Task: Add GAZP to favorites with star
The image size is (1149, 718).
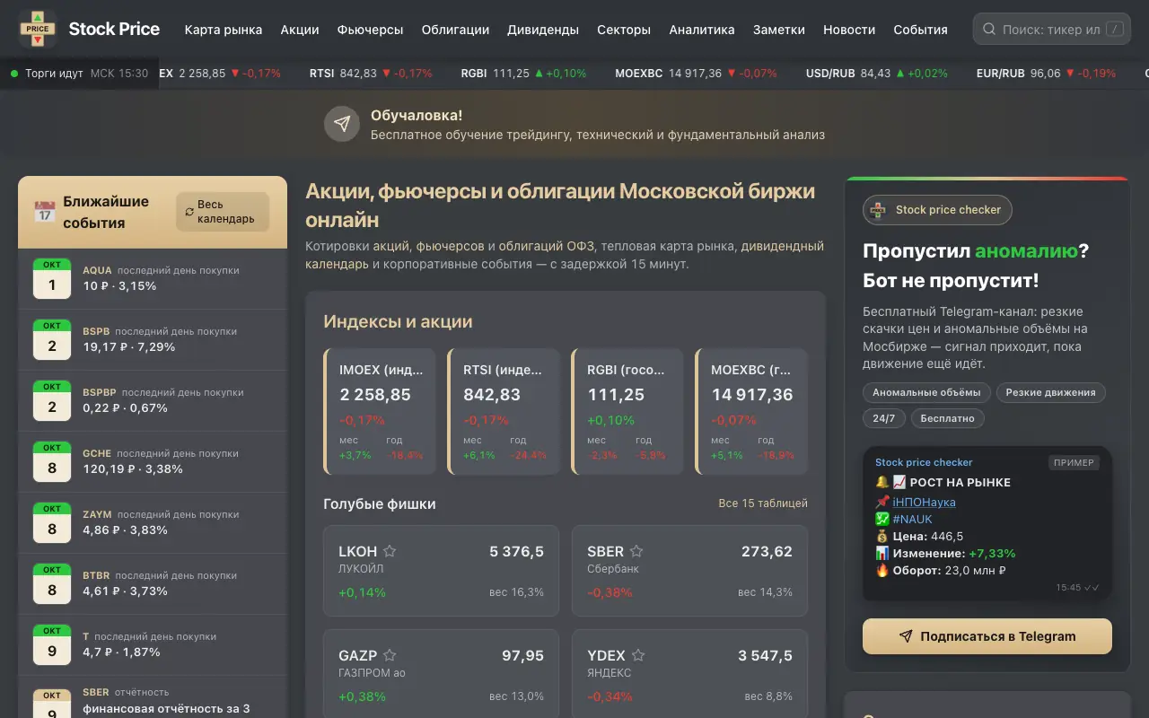Action: [390, 655]
